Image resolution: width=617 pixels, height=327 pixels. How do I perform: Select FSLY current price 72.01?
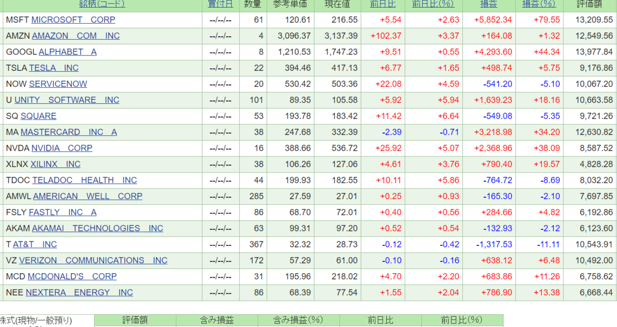[x=347, y=212]
